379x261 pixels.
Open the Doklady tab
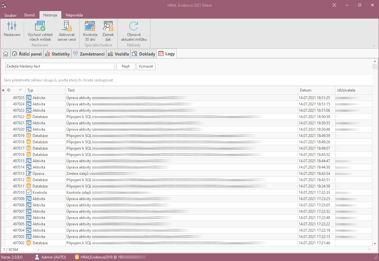[144, 54]
